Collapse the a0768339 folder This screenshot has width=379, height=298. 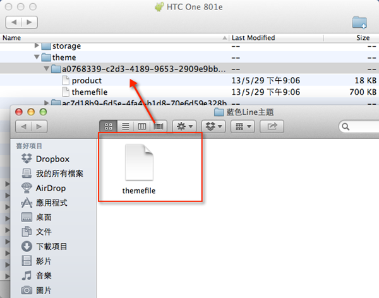point(47,69)
